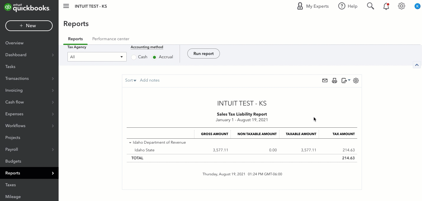This screenshot has height=201, width=422.
Task: Open the export format dropdown arrow
Action: [x=349, y=80]
